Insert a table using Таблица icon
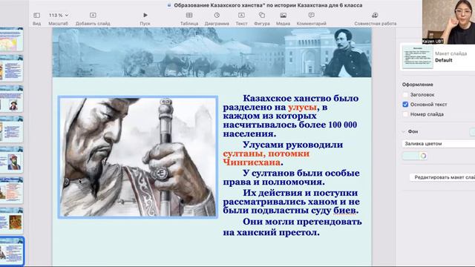 coord(189,15)
